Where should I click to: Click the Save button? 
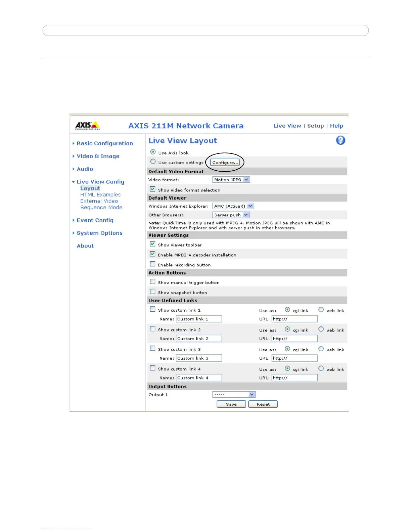tap(231, 404)
